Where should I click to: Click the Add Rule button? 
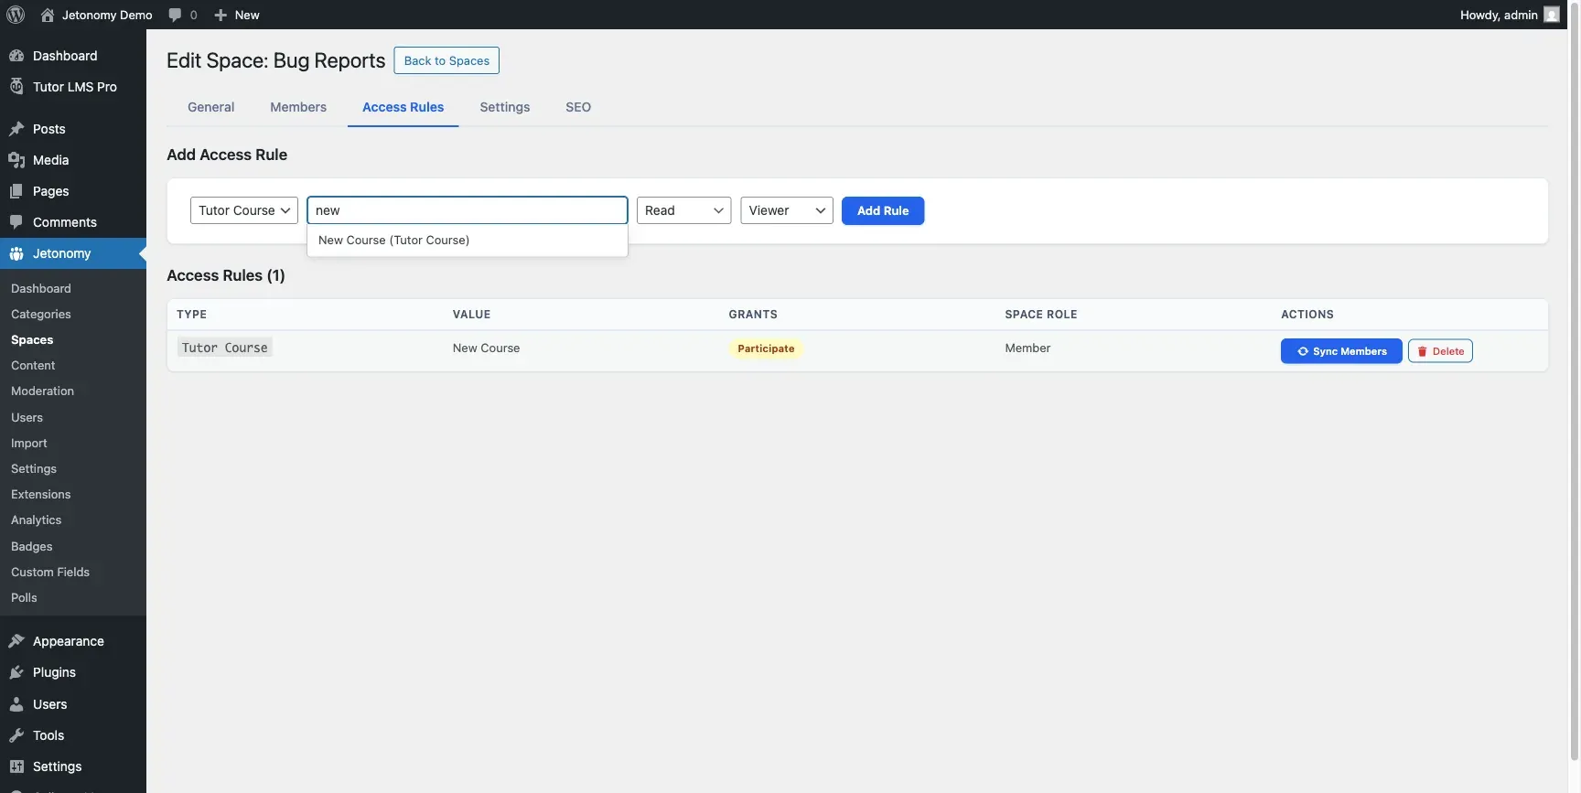click(883, 210)
